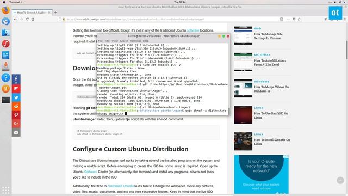Expand the Terminal app menu in top bar

coord(16,2)
